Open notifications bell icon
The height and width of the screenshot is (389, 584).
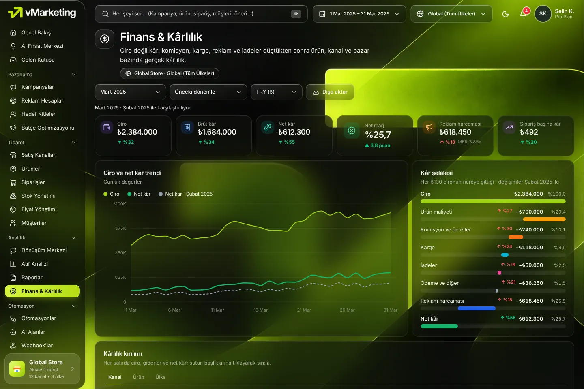click(x=524, y=14)
